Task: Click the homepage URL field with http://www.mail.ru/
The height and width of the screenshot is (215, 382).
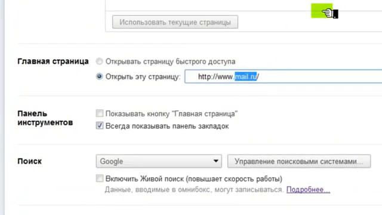Action: 283,76
